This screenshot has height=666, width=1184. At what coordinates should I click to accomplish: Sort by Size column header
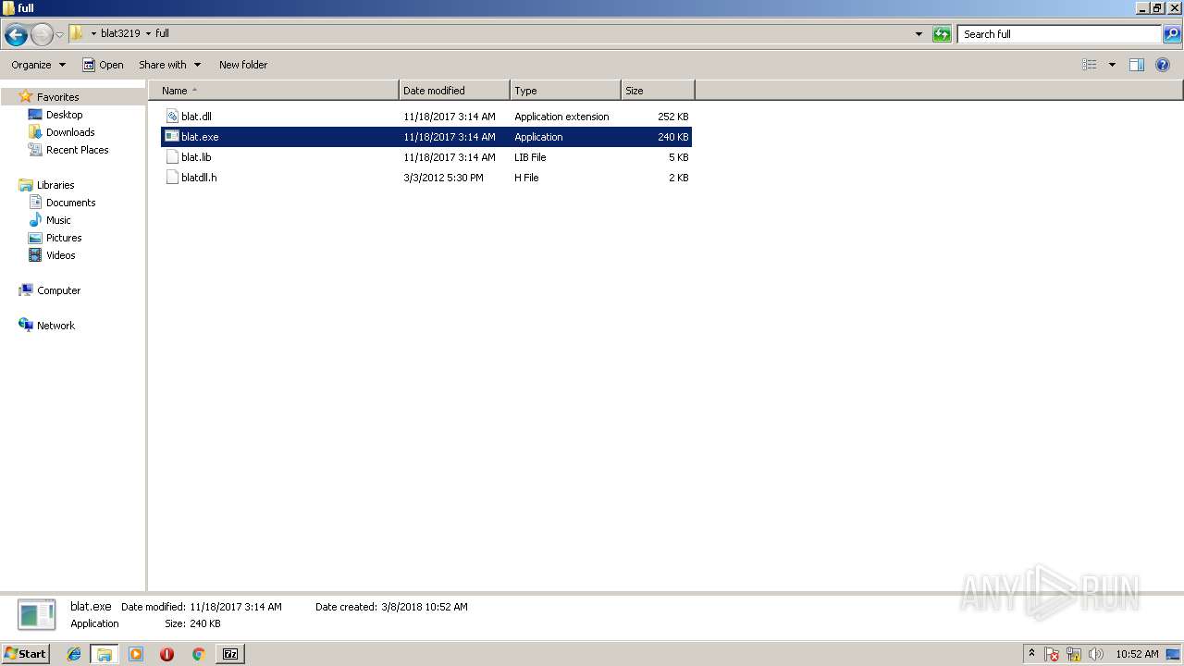658,91
